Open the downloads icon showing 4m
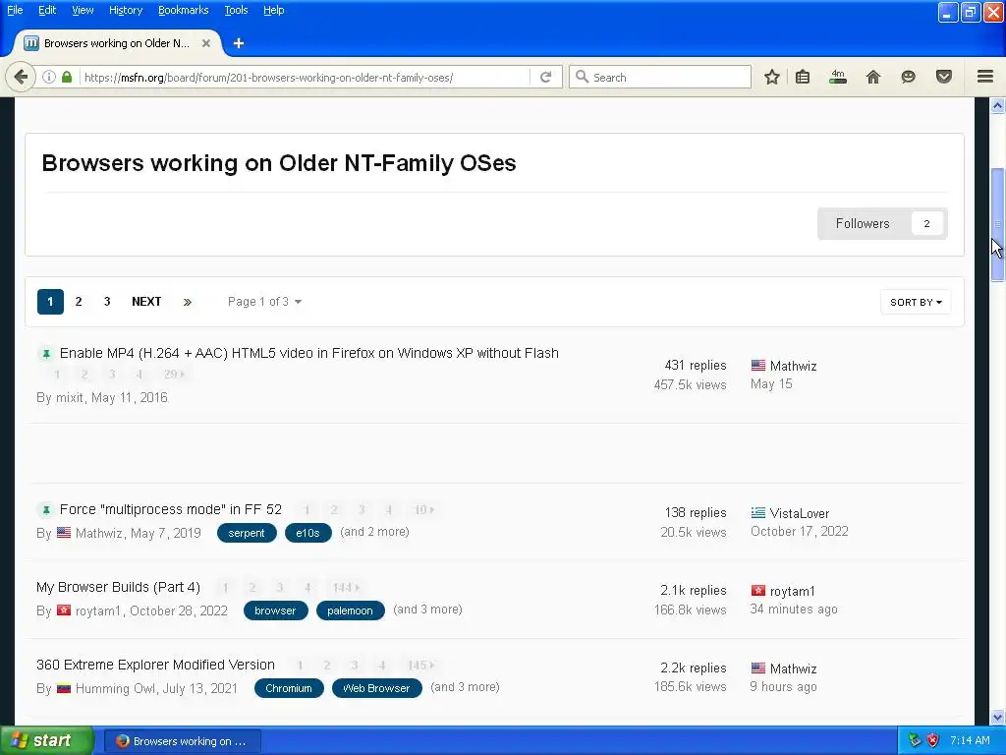Screen dimensions: 1006x755 (838, 77)
